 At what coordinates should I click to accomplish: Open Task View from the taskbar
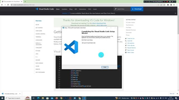pos(34,98)
